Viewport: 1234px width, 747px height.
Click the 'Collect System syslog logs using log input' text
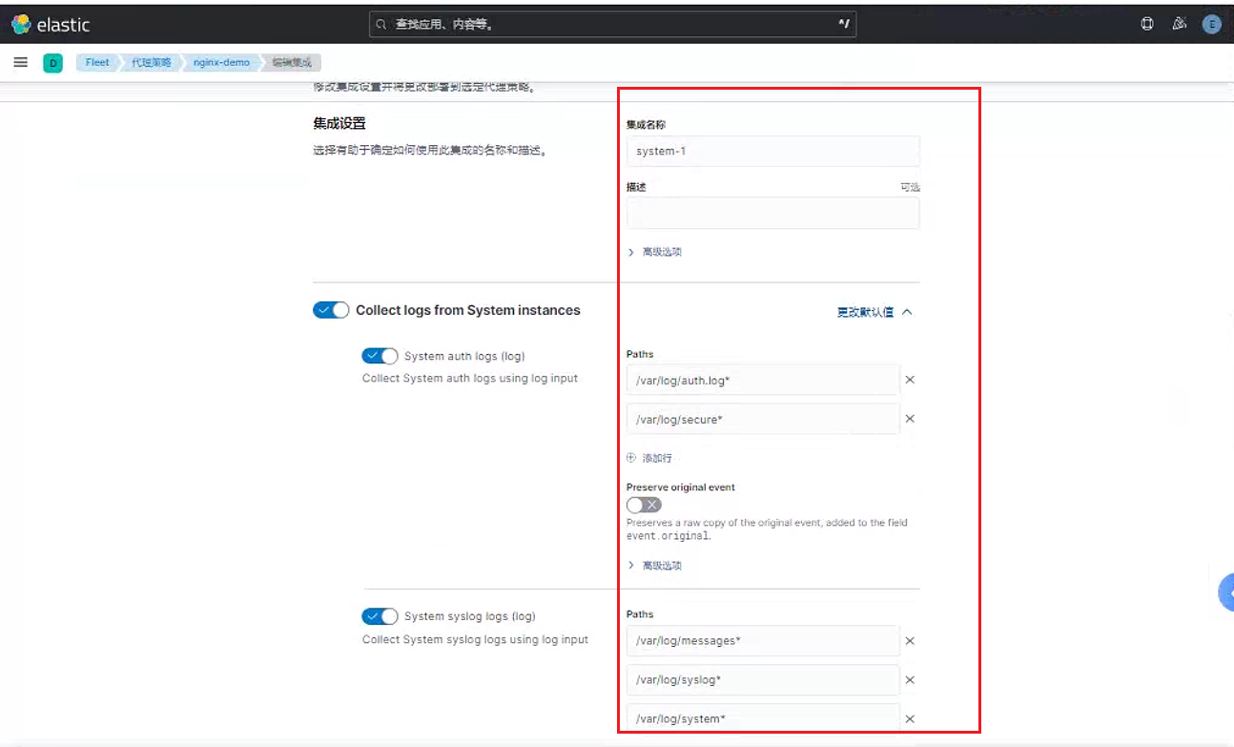475,639
